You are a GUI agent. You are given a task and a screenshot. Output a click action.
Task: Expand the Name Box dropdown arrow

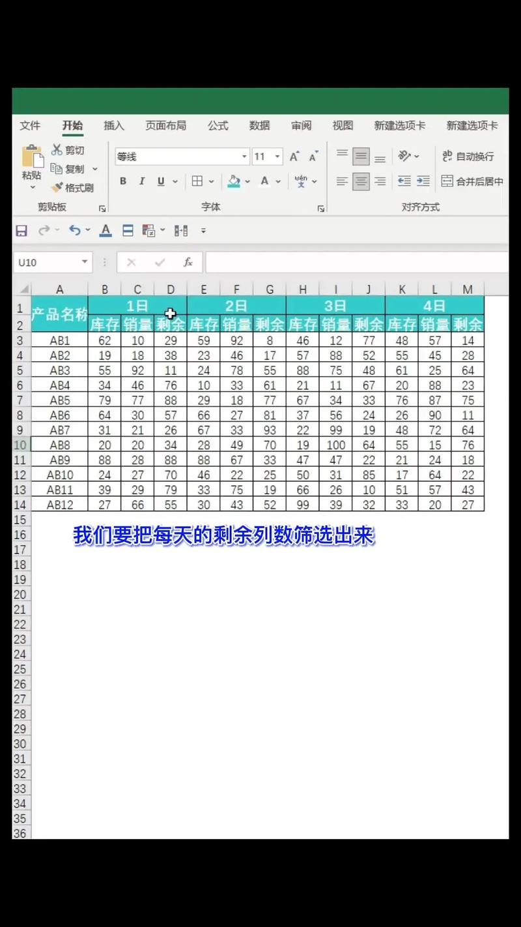[85, 262]
